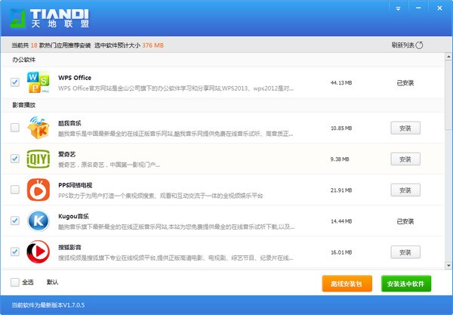
Task: Click the 搜狐影音 title text
Action: click(x=69, y=247)
